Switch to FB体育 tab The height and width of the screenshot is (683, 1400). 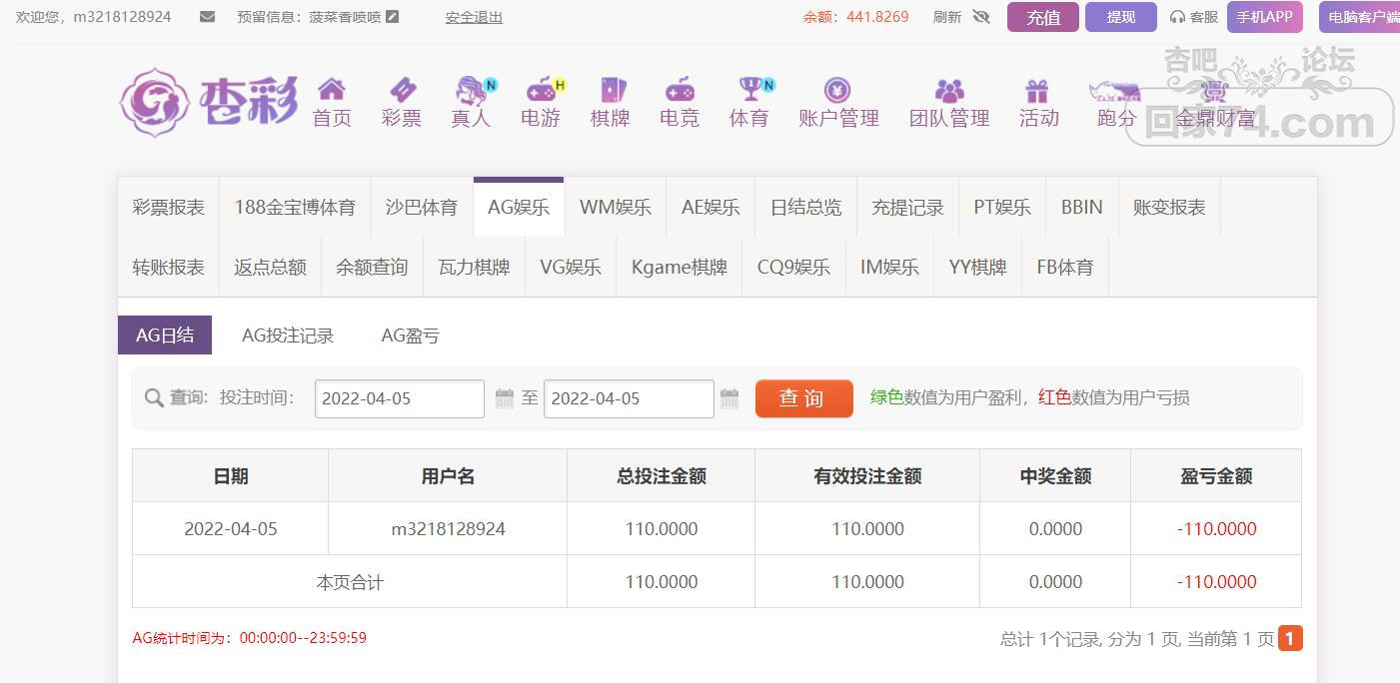pos(1065,267)
